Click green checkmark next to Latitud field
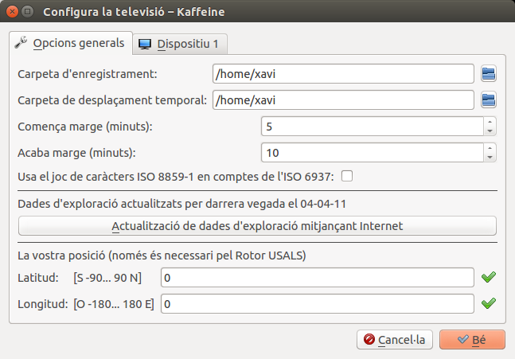515x359 pixels. 489,277
